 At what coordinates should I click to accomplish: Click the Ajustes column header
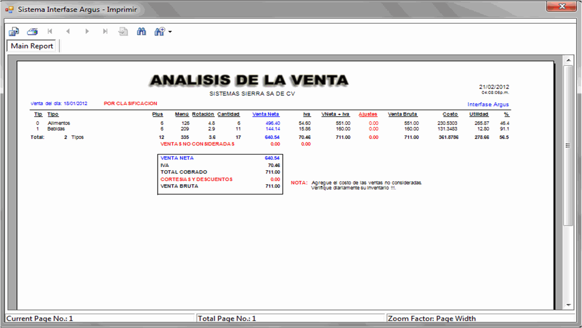coord(368,114)
